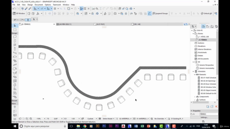
Task: Click the Settings button in Properties
Action: [204, 118]
